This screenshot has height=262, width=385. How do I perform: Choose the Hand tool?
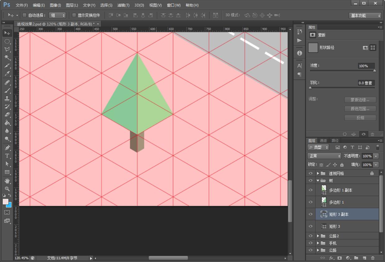click(x=7, y=180)
